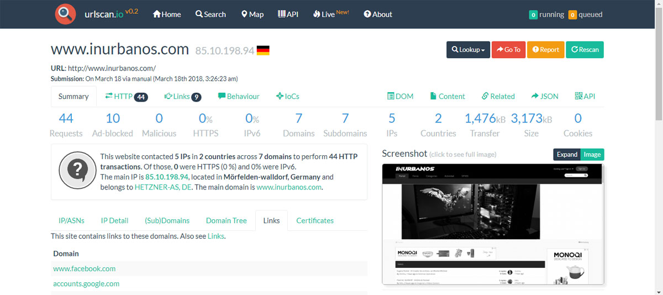Open the Live scans page
This screenshot has height=295, width=663.
(330, 14)
